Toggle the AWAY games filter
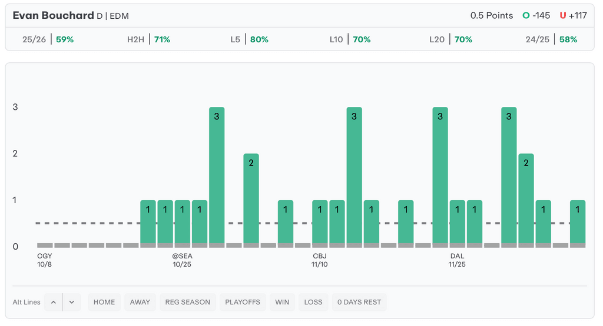The image size is (603, 326). [140, 302]
